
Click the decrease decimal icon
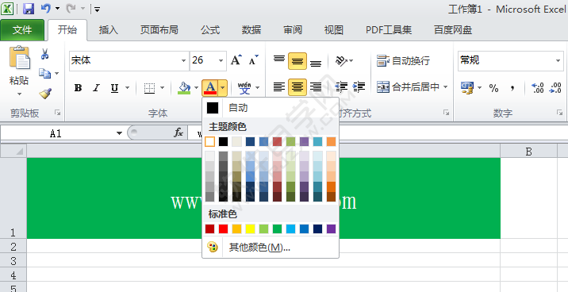[x=555, y=87]
